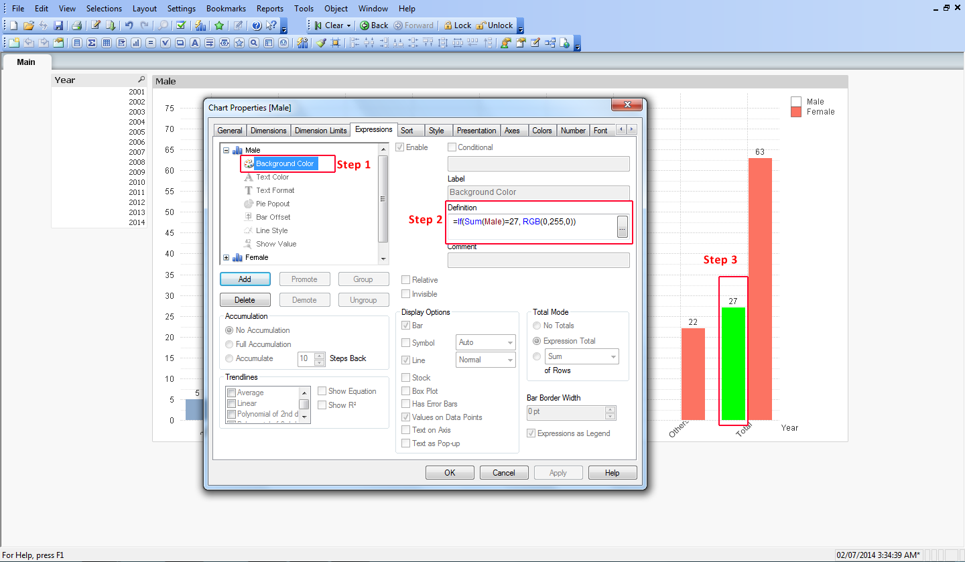Click the Female legend color swatch

(x=796, y=112)
